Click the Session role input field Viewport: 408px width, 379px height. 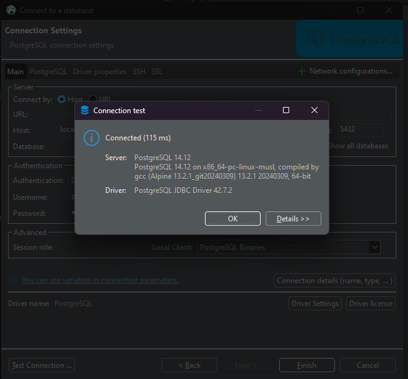click(103, 247)
